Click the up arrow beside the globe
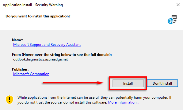The height and width of the screenshot is (110, 183). click(175, 21)
